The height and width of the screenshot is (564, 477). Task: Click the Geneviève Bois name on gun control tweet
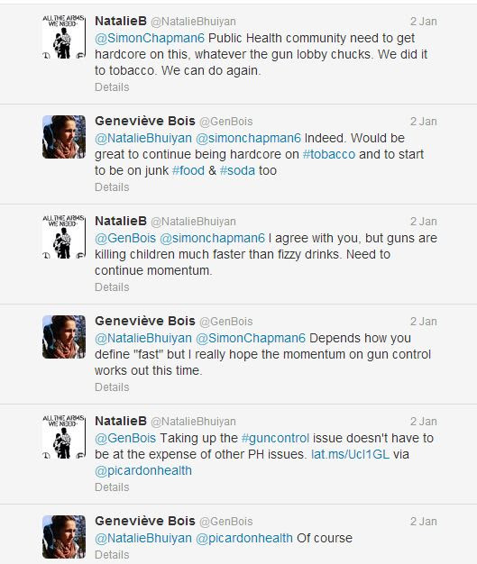coord(144,321)
